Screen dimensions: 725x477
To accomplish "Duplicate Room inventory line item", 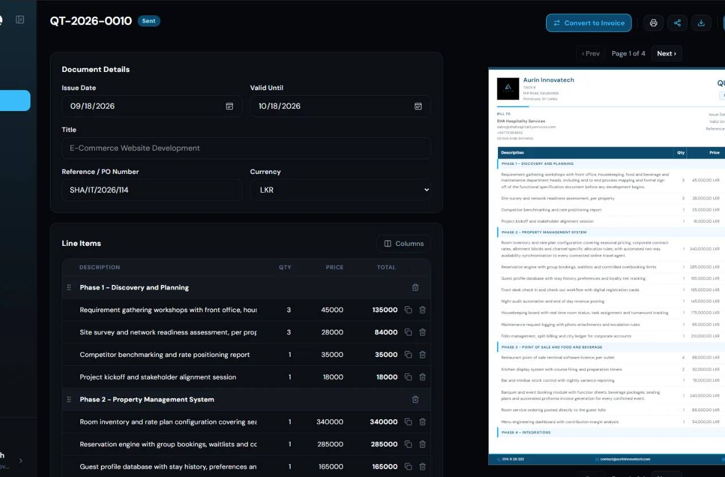I will [408, 421].
